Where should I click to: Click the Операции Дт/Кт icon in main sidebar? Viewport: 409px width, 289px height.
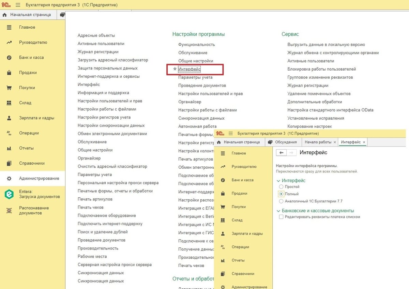click(9, 133)
